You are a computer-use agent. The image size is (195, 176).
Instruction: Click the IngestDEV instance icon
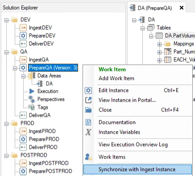23,28
